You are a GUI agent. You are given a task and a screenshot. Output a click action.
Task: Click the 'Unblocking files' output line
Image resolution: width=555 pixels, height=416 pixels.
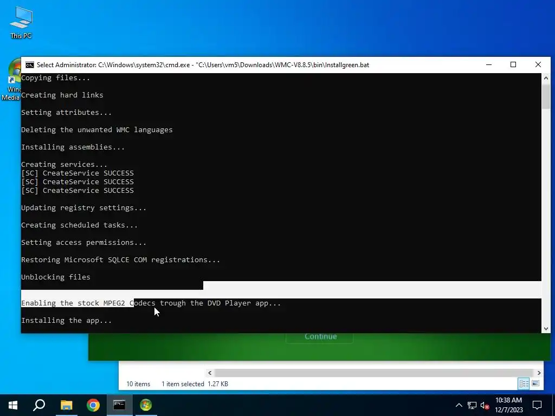point(56,277)
